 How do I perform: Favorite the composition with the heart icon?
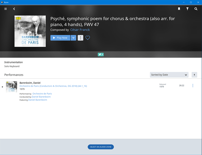[x=88, y=38]
